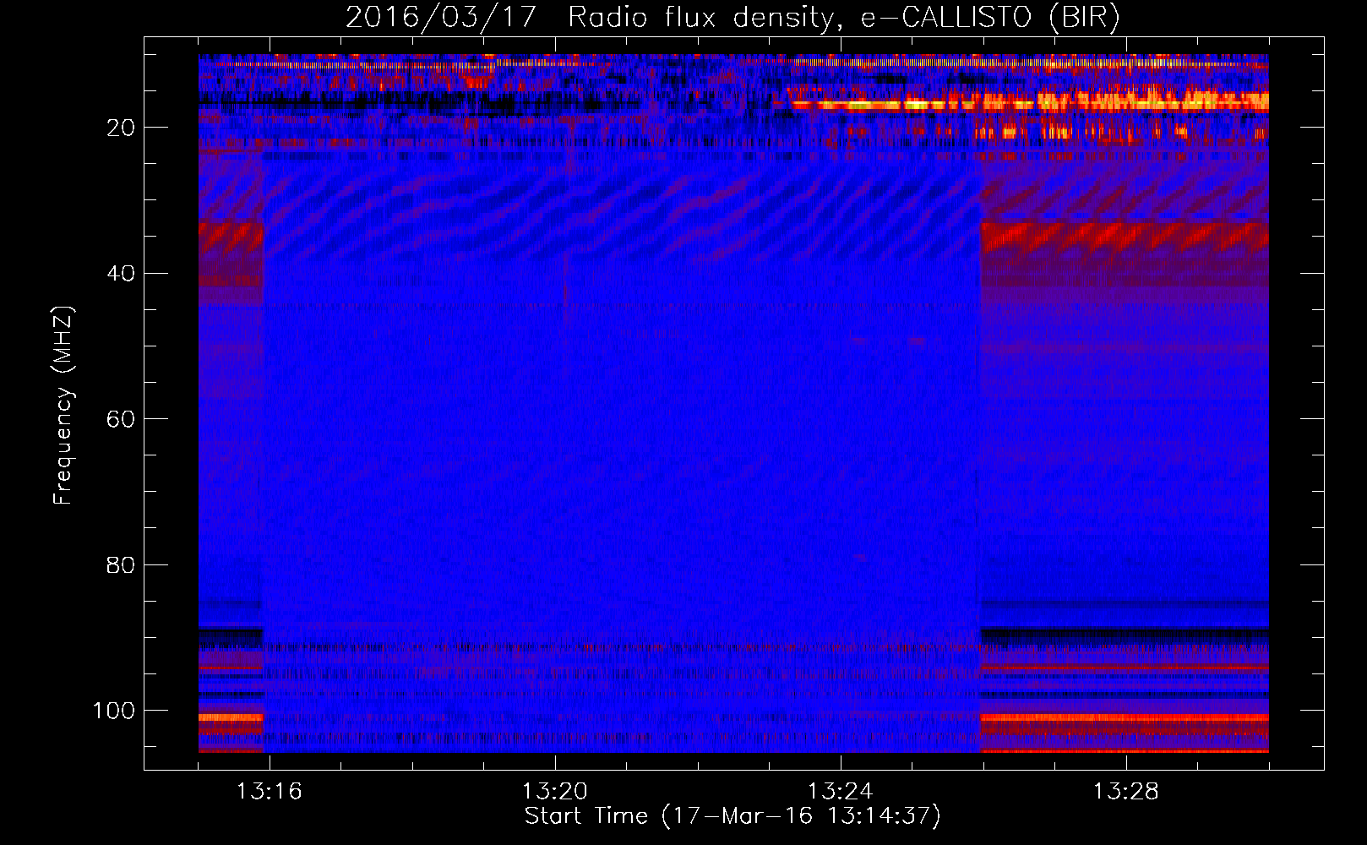Click the '13:28' time tick label
The width and height of the screenshot is (1367, 845).
coord(1125,792)
